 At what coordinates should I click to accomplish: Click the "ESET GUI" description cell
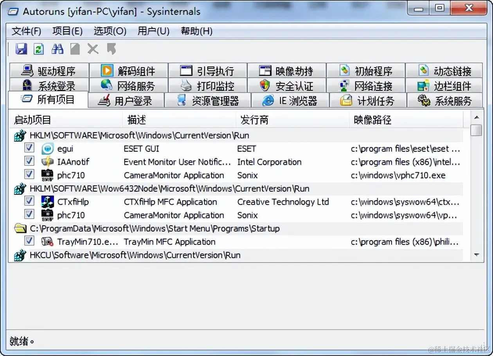[x=141, y=149]
